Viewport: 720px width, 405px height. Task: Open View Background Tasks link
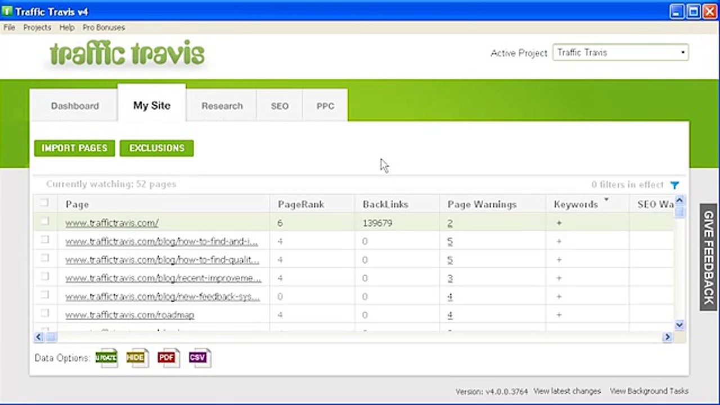649,391
